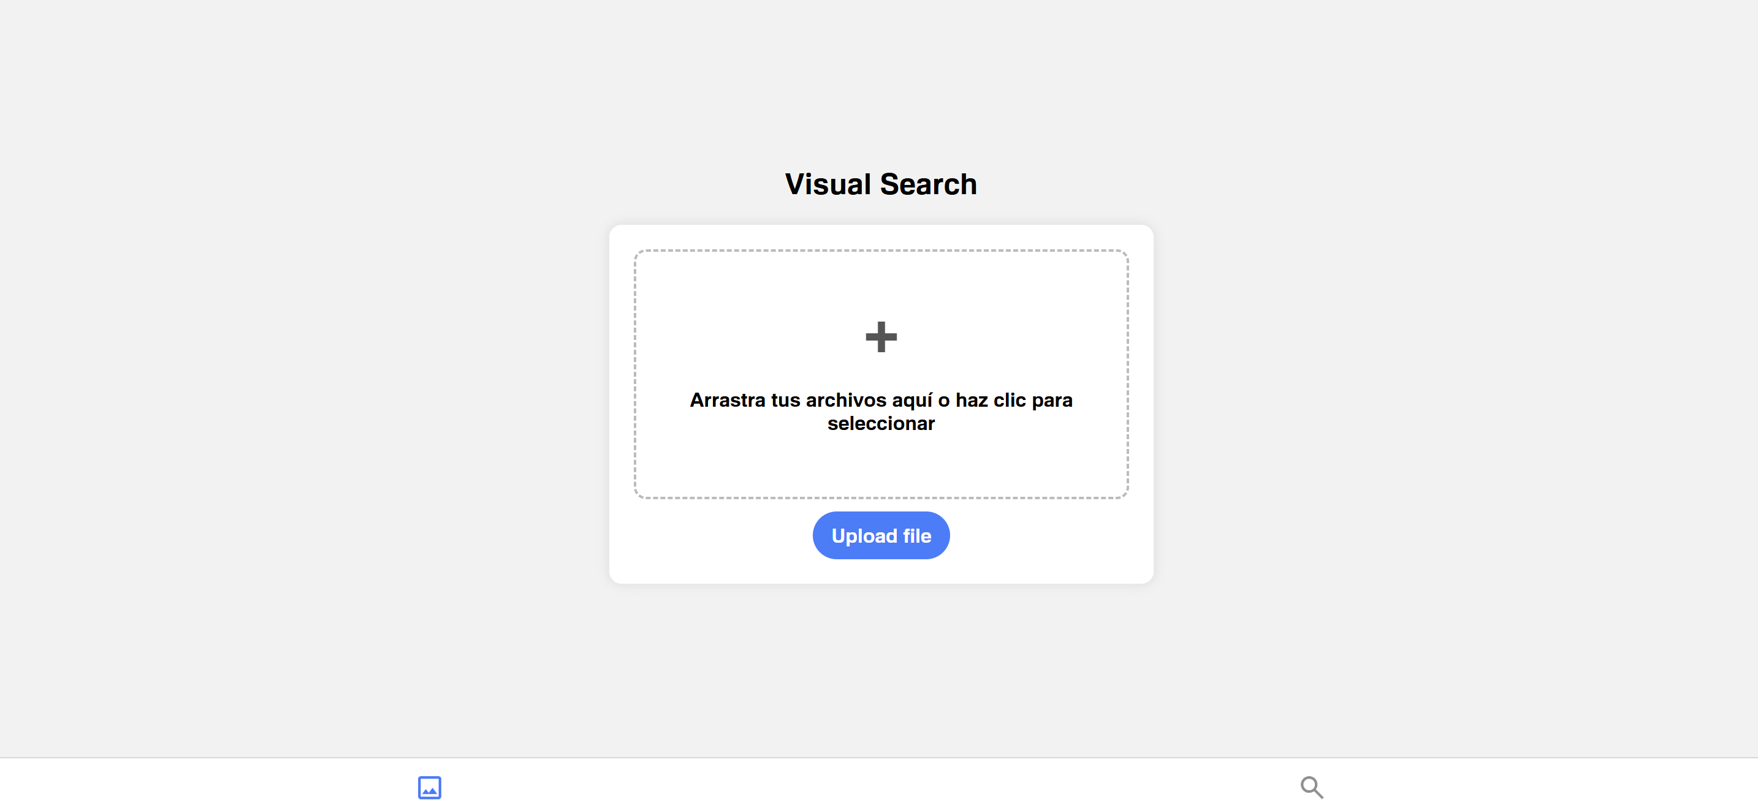The image size is (1758, 811).
Task: Click the dashed file drop area
Action: point(881,374)
